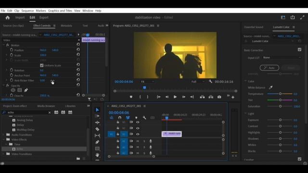The height and width of the screenshot is (173, 308).
Task: Collapse the Opacity effect group
Action: (x=3, y=86)
